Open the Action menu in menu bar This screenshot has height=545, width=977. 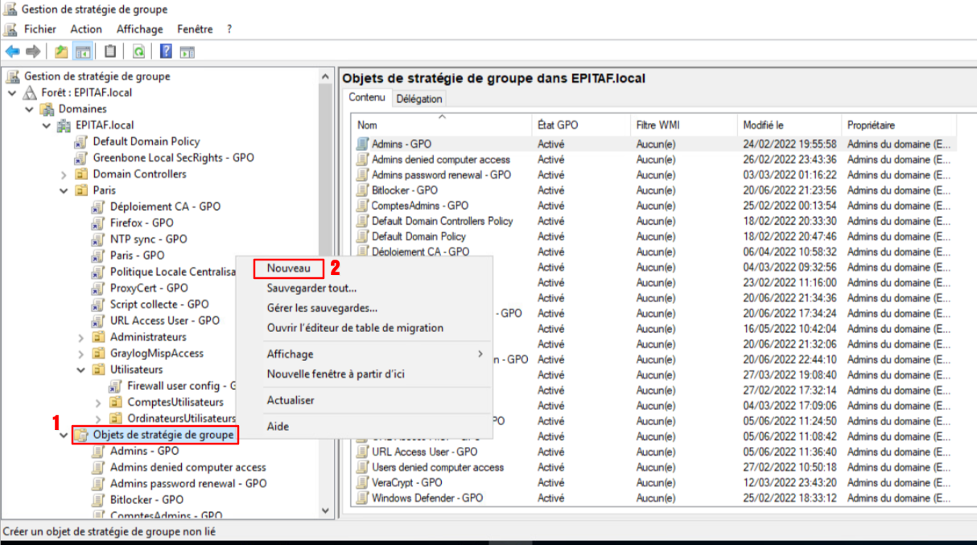click(x=86, y=29)
